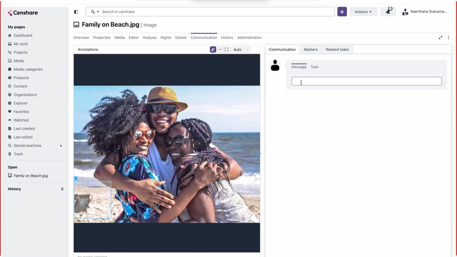Open Explorer page
This screenshot has height=257, width=457.
pyautogui.click(x=20, y=103)
